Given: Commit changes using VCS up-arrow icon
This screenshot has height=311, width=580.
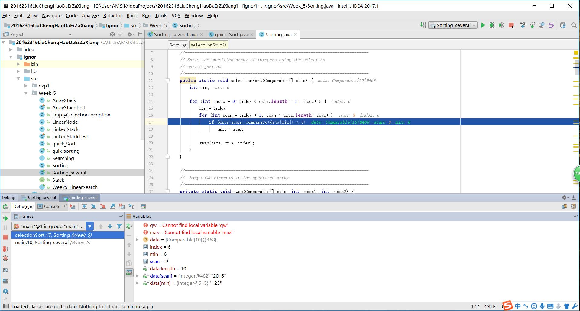Looking at the screenshot, I should click(532, 25).
